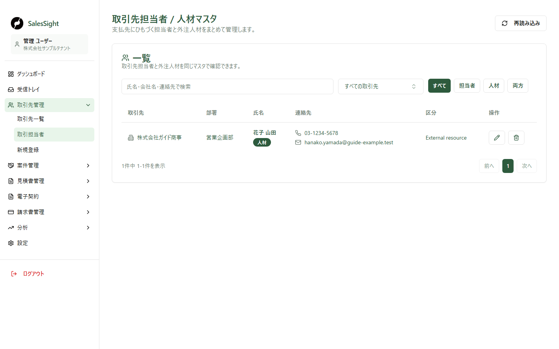Click the user avatar icon for 管理 ユーザー
This screenshot has width=559, height=349.
tap(17, 44)
